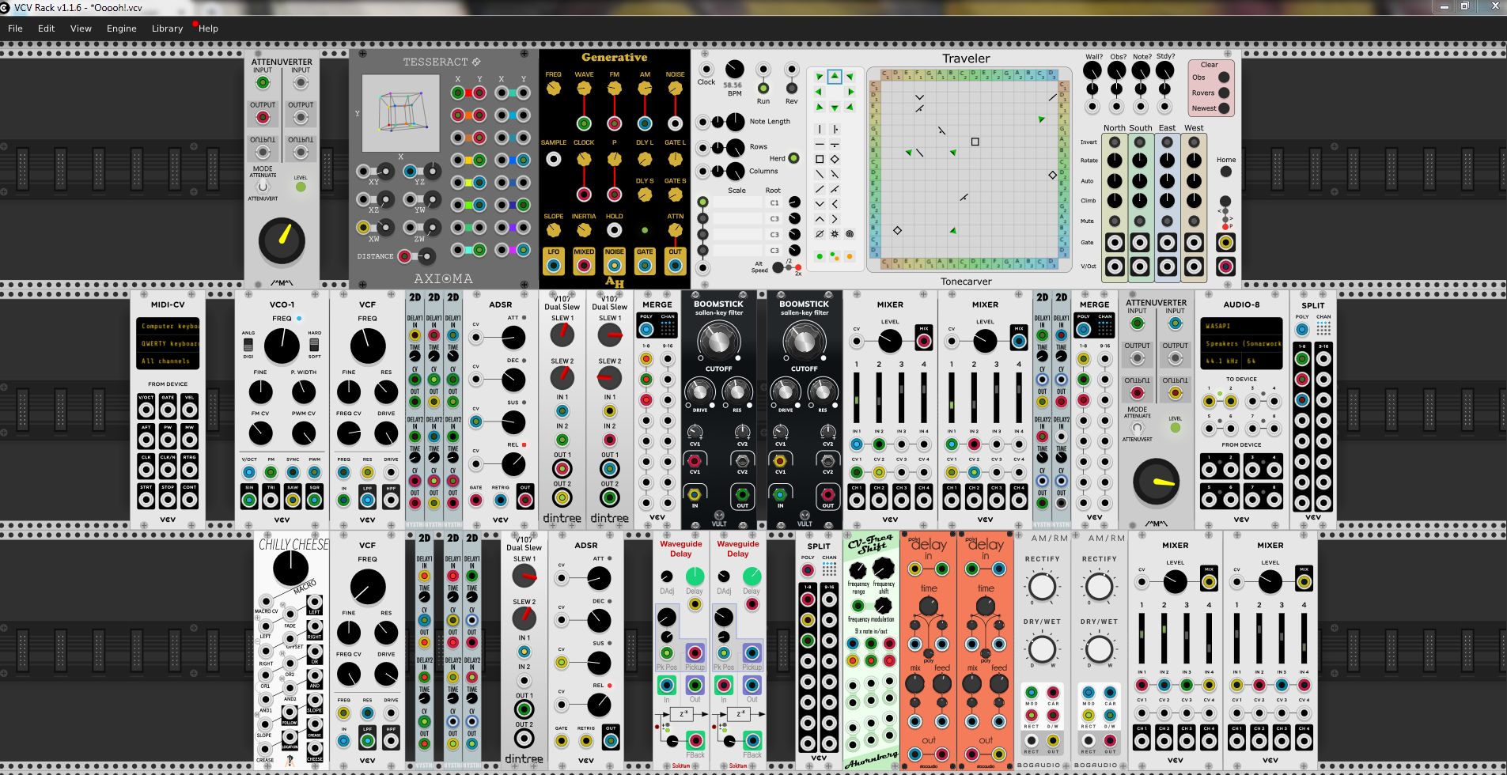
Task: Toggle the Herd light button in Traveler
Action: [793, 158]
